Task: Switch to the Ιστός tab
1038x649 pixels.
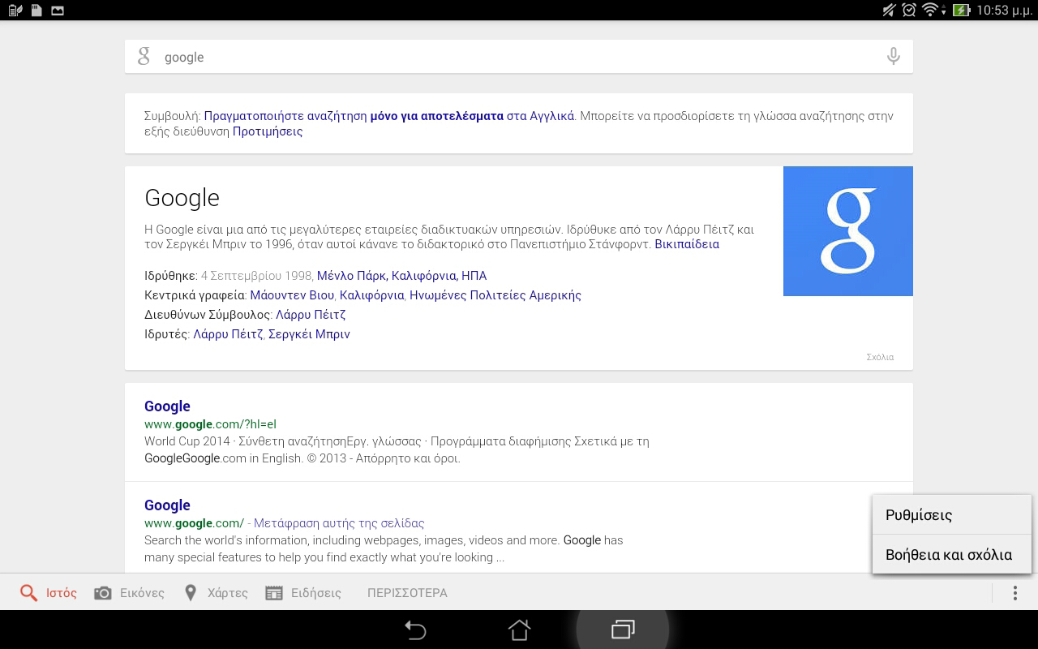Action: 49,593
